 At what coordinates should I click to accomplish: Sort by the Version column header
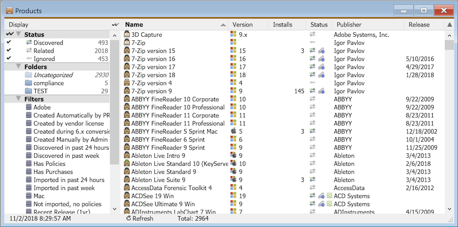point(249,25)
